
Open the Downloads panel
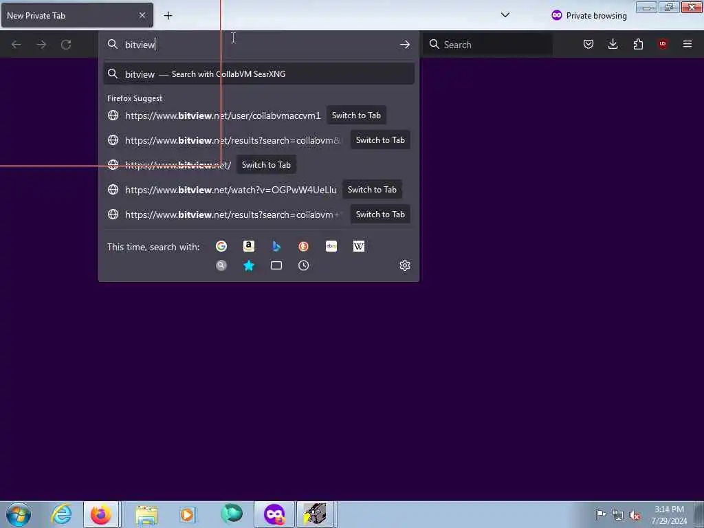(x=613, y=44)
